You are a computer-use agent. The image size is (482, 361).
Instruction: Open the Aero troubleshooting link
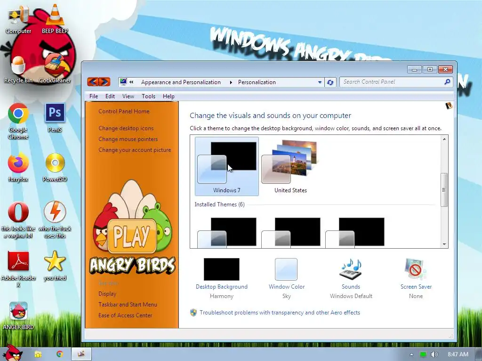pyautogui.click(x=280, y=313)
